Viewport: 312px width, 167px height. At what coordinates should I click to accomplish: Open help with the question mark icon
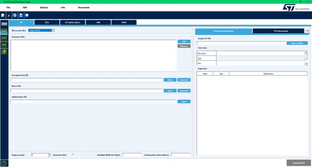point(4,163)
